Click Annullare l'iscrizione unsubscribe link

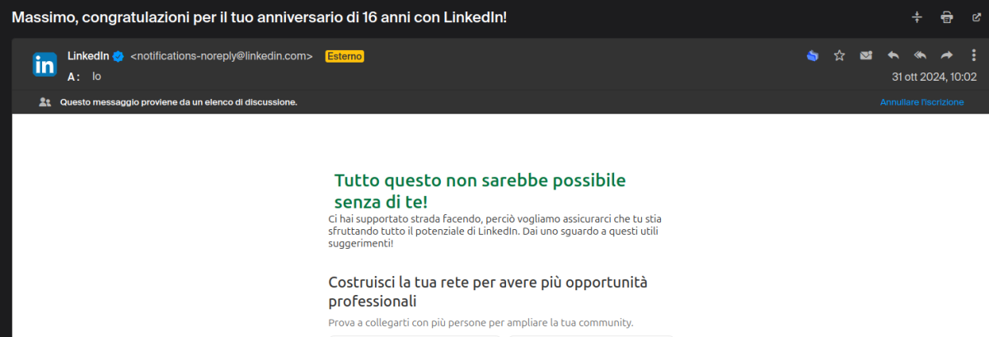coord(921,102)
